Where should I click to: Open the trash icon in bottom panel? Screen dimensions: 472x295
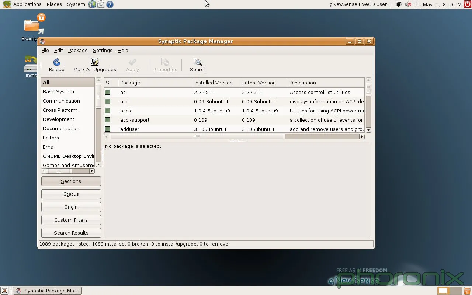[467, 291]
